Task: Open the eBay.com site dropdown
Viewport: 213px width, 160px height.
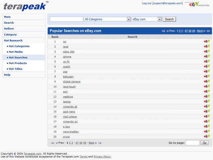Action: click(146, 19)
